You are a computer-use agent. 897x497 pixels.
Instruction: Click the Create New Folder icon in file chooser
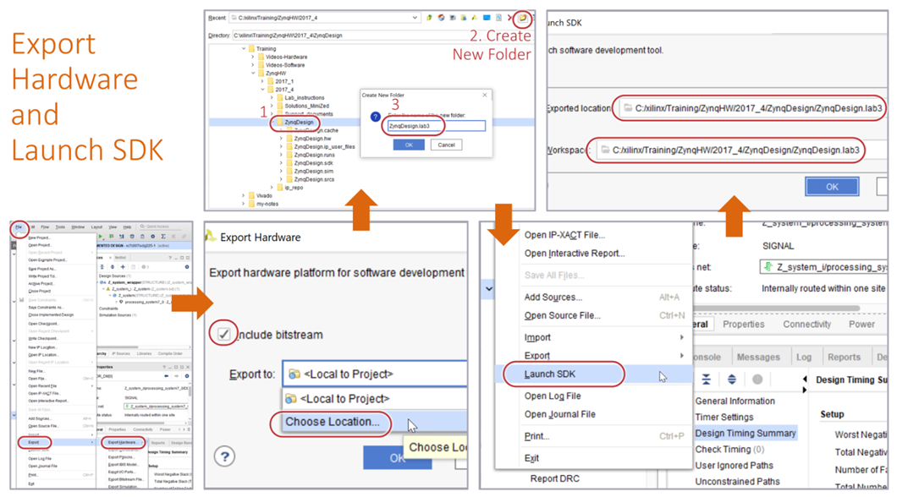[x=522, y=19]
